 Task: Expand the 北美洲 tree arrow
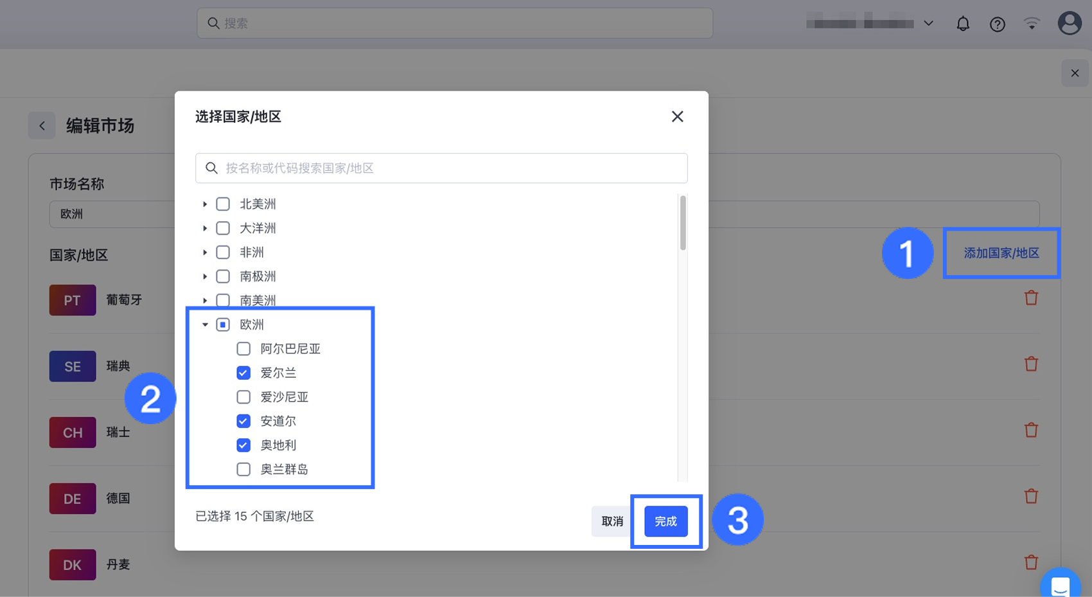click(x=205, y=204)
